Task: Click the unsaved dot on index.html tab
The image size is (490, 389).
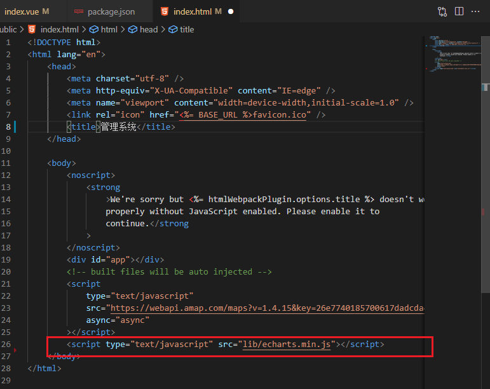Action: point(231,11)
